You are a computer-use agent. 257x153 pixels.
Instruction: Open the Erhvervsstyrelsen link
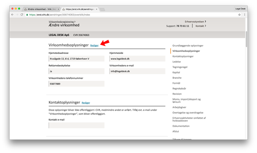pos(195,22)
